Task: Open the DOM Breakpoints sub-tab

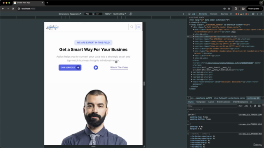Action: click(240, 102)
